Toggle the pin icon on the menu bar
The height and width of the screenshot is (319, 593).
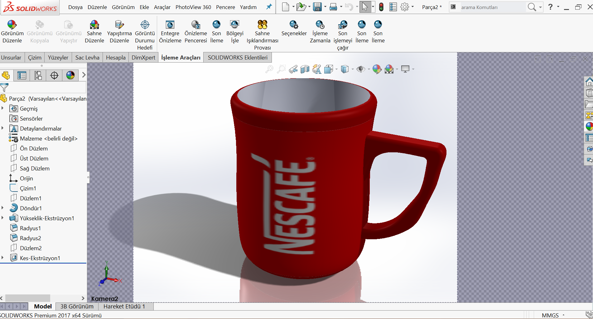tap(269, 7)
